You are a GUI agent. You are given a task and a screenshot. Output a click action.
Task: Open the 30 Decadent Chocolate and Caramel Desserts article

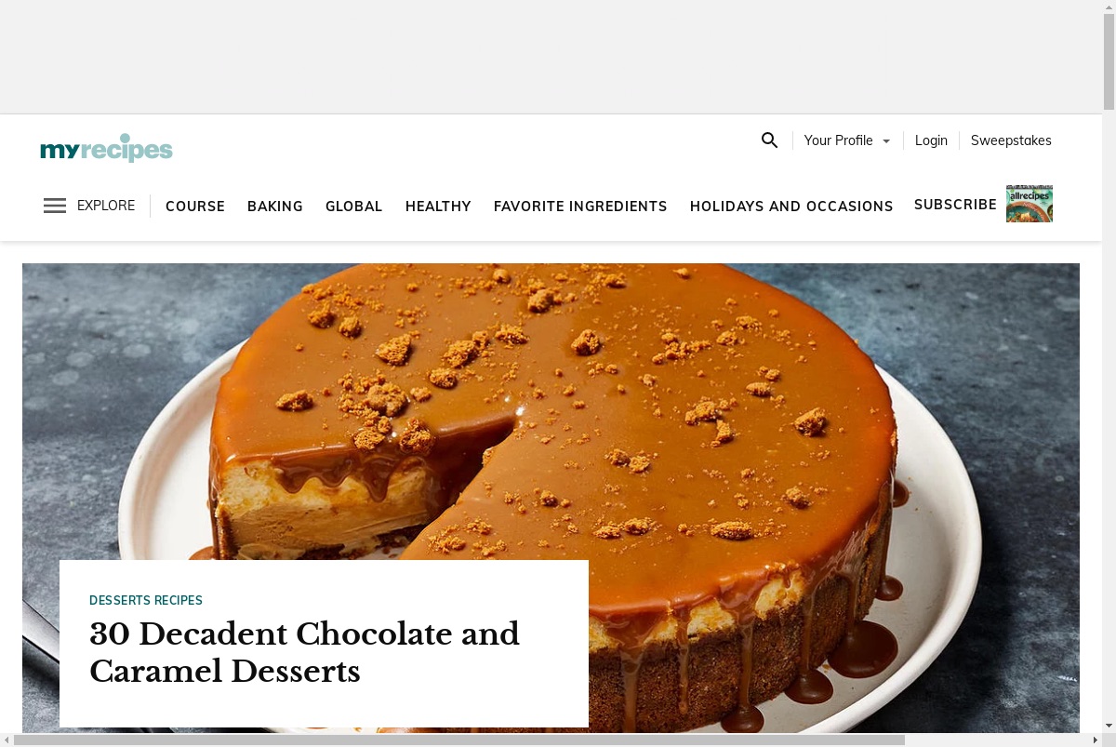pyautogui.click(x=304, y=652)
